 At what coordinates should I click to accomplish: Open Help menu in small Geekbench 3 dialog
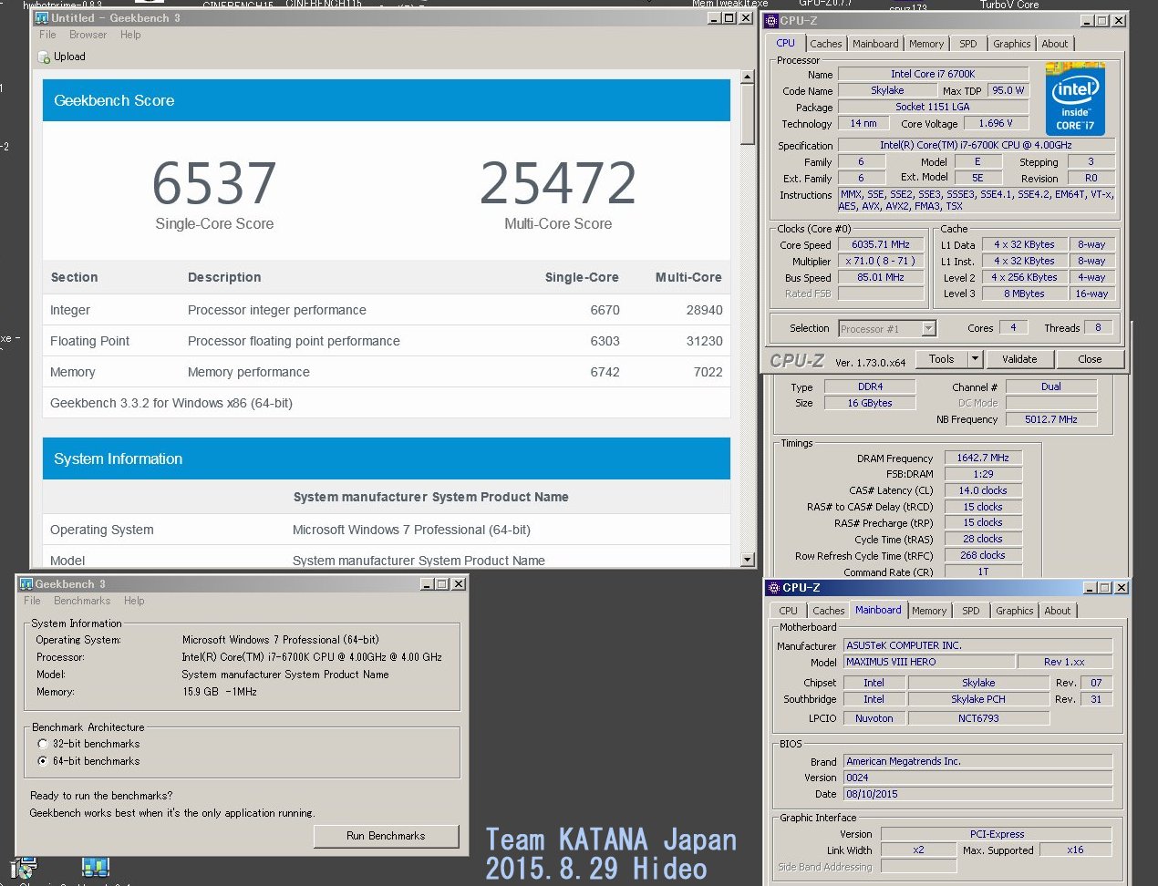point(134,601)
